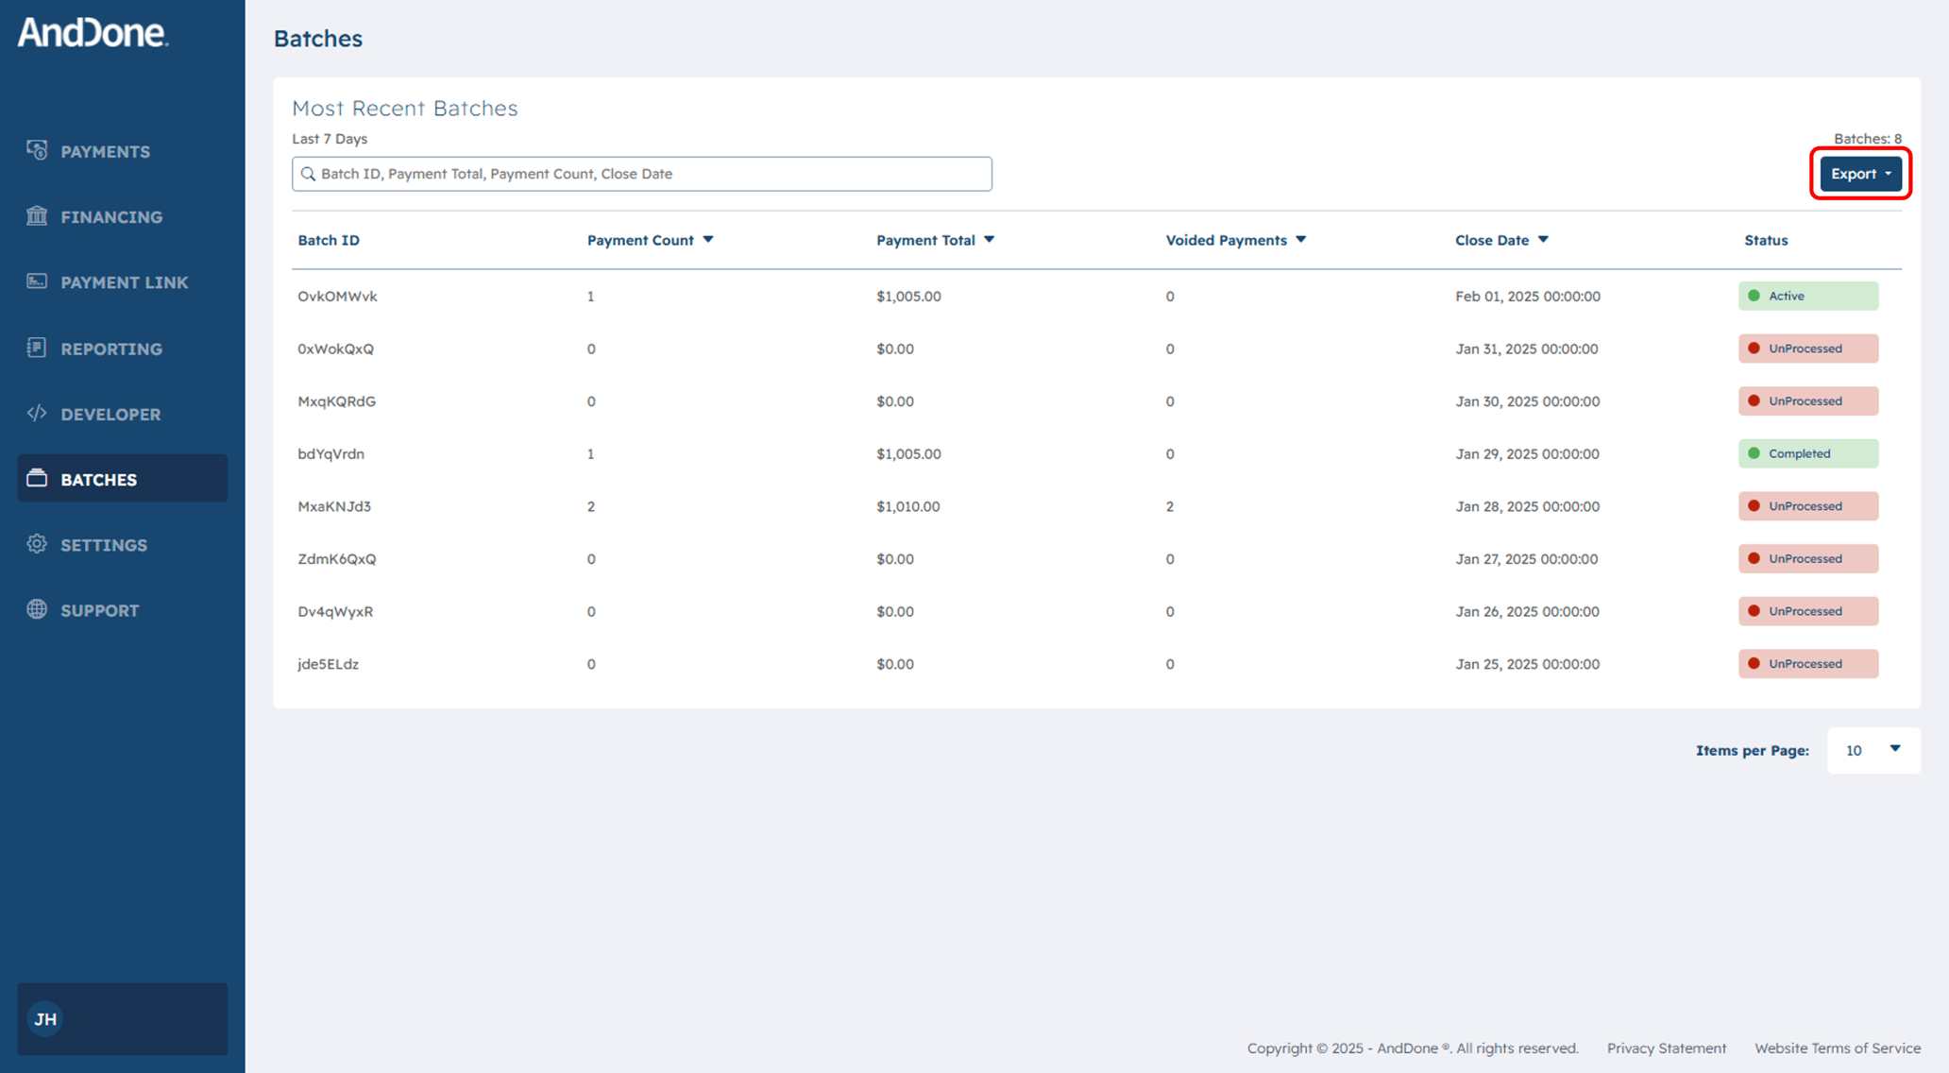Sort by Voided Payments arrow
1949x1073 pixels.
[1301, 240]
